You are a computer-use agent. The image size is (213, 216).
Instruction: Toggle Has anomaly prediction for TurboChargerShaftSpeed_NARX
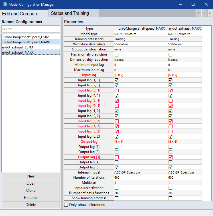click(x=116, y=54)
